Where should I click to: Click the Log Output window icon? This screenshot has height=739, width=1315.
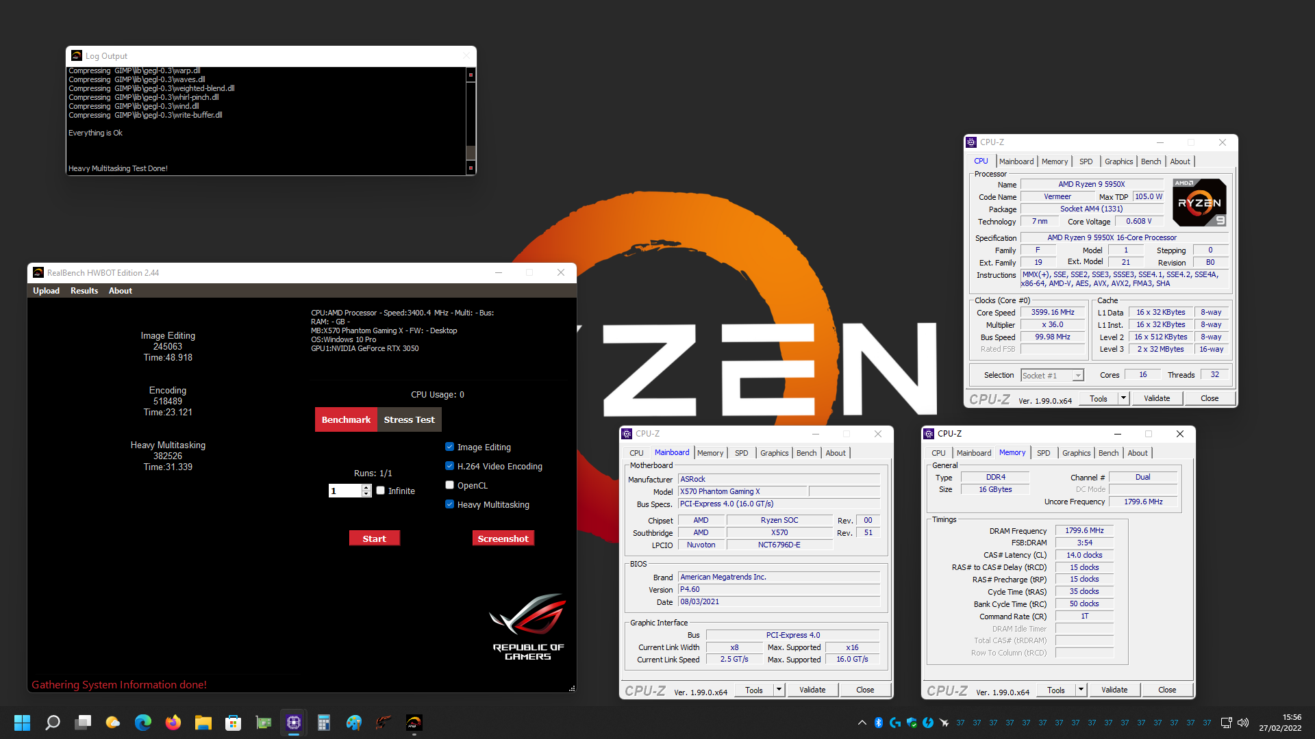tap(77, 56)
